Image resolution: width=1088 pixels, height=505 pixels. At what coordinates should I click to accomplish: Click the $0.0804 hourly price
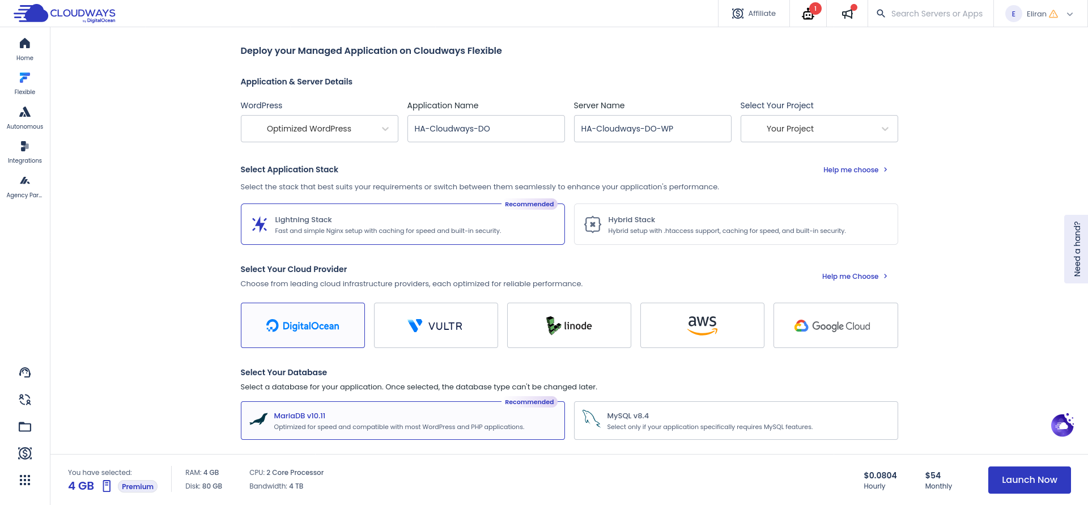(880, 476)
